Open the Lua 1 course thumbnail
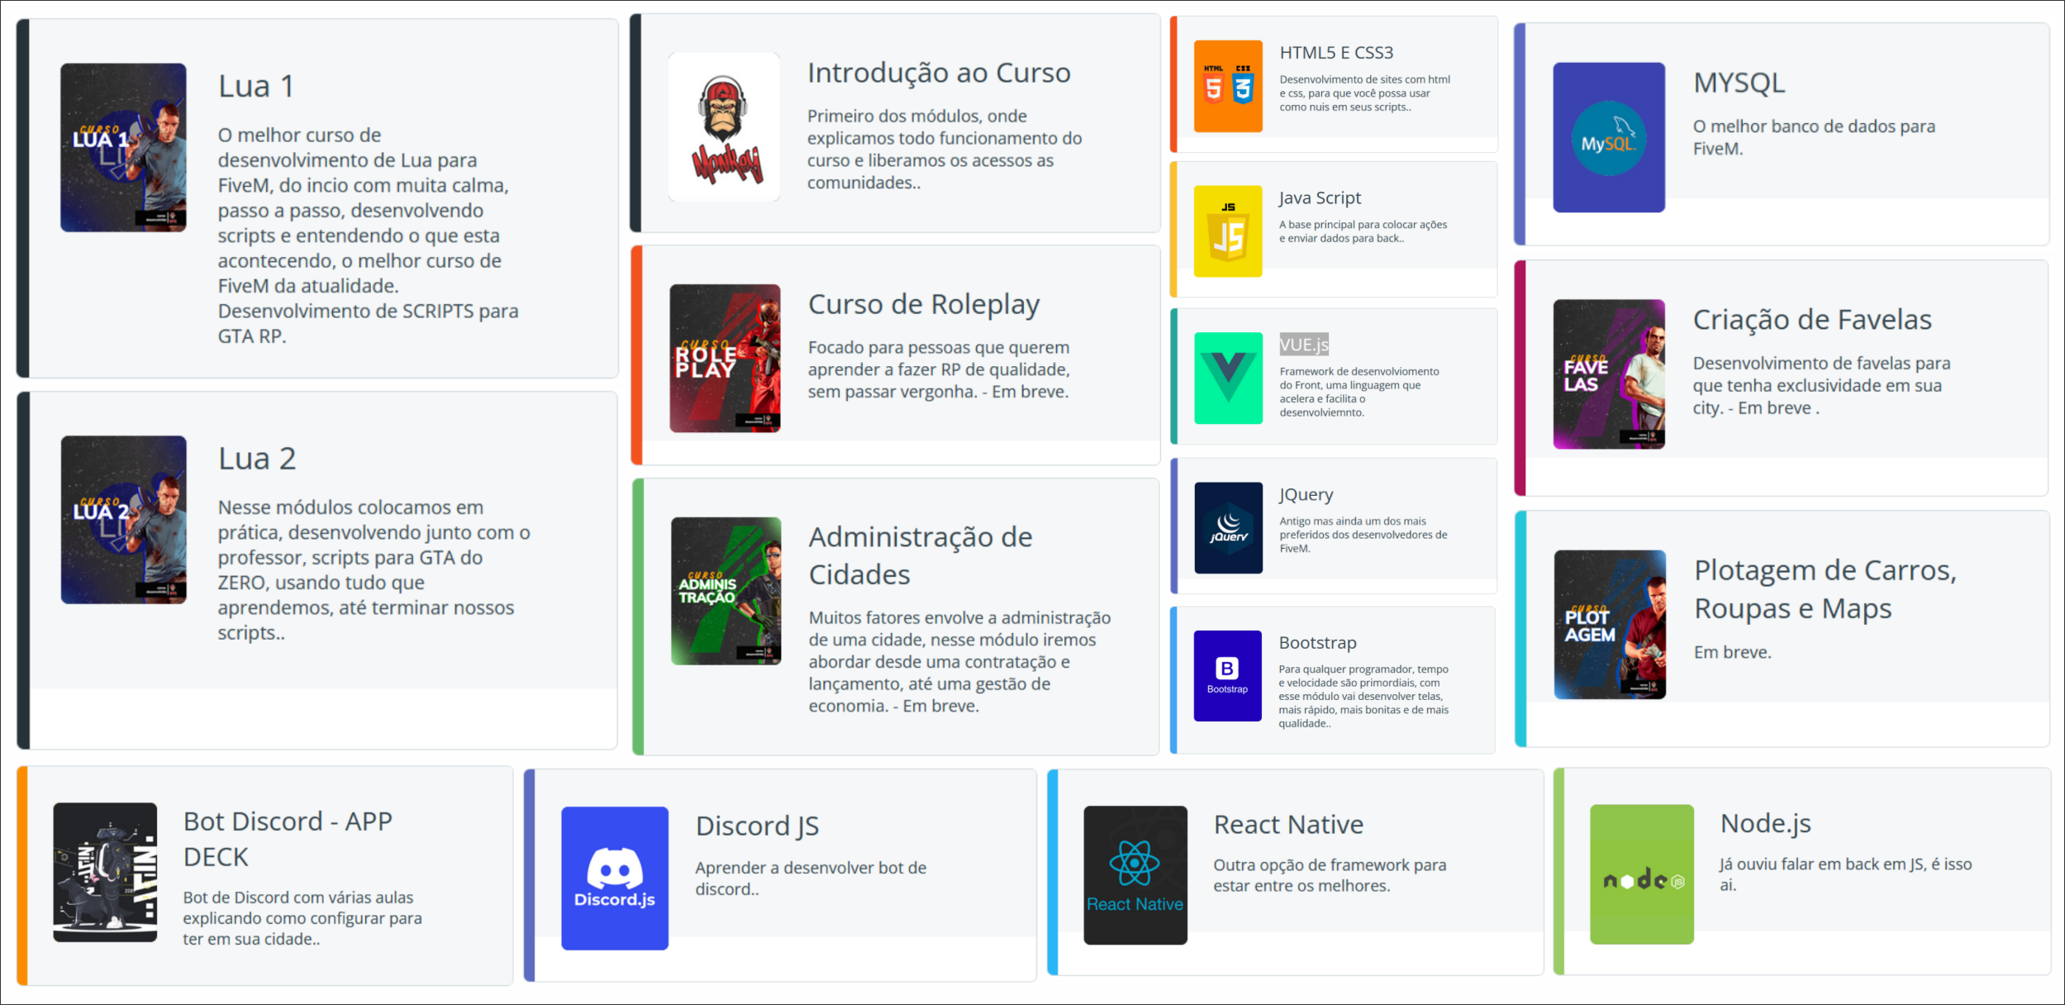The image size is (2065, 1005). click(123, 147)
